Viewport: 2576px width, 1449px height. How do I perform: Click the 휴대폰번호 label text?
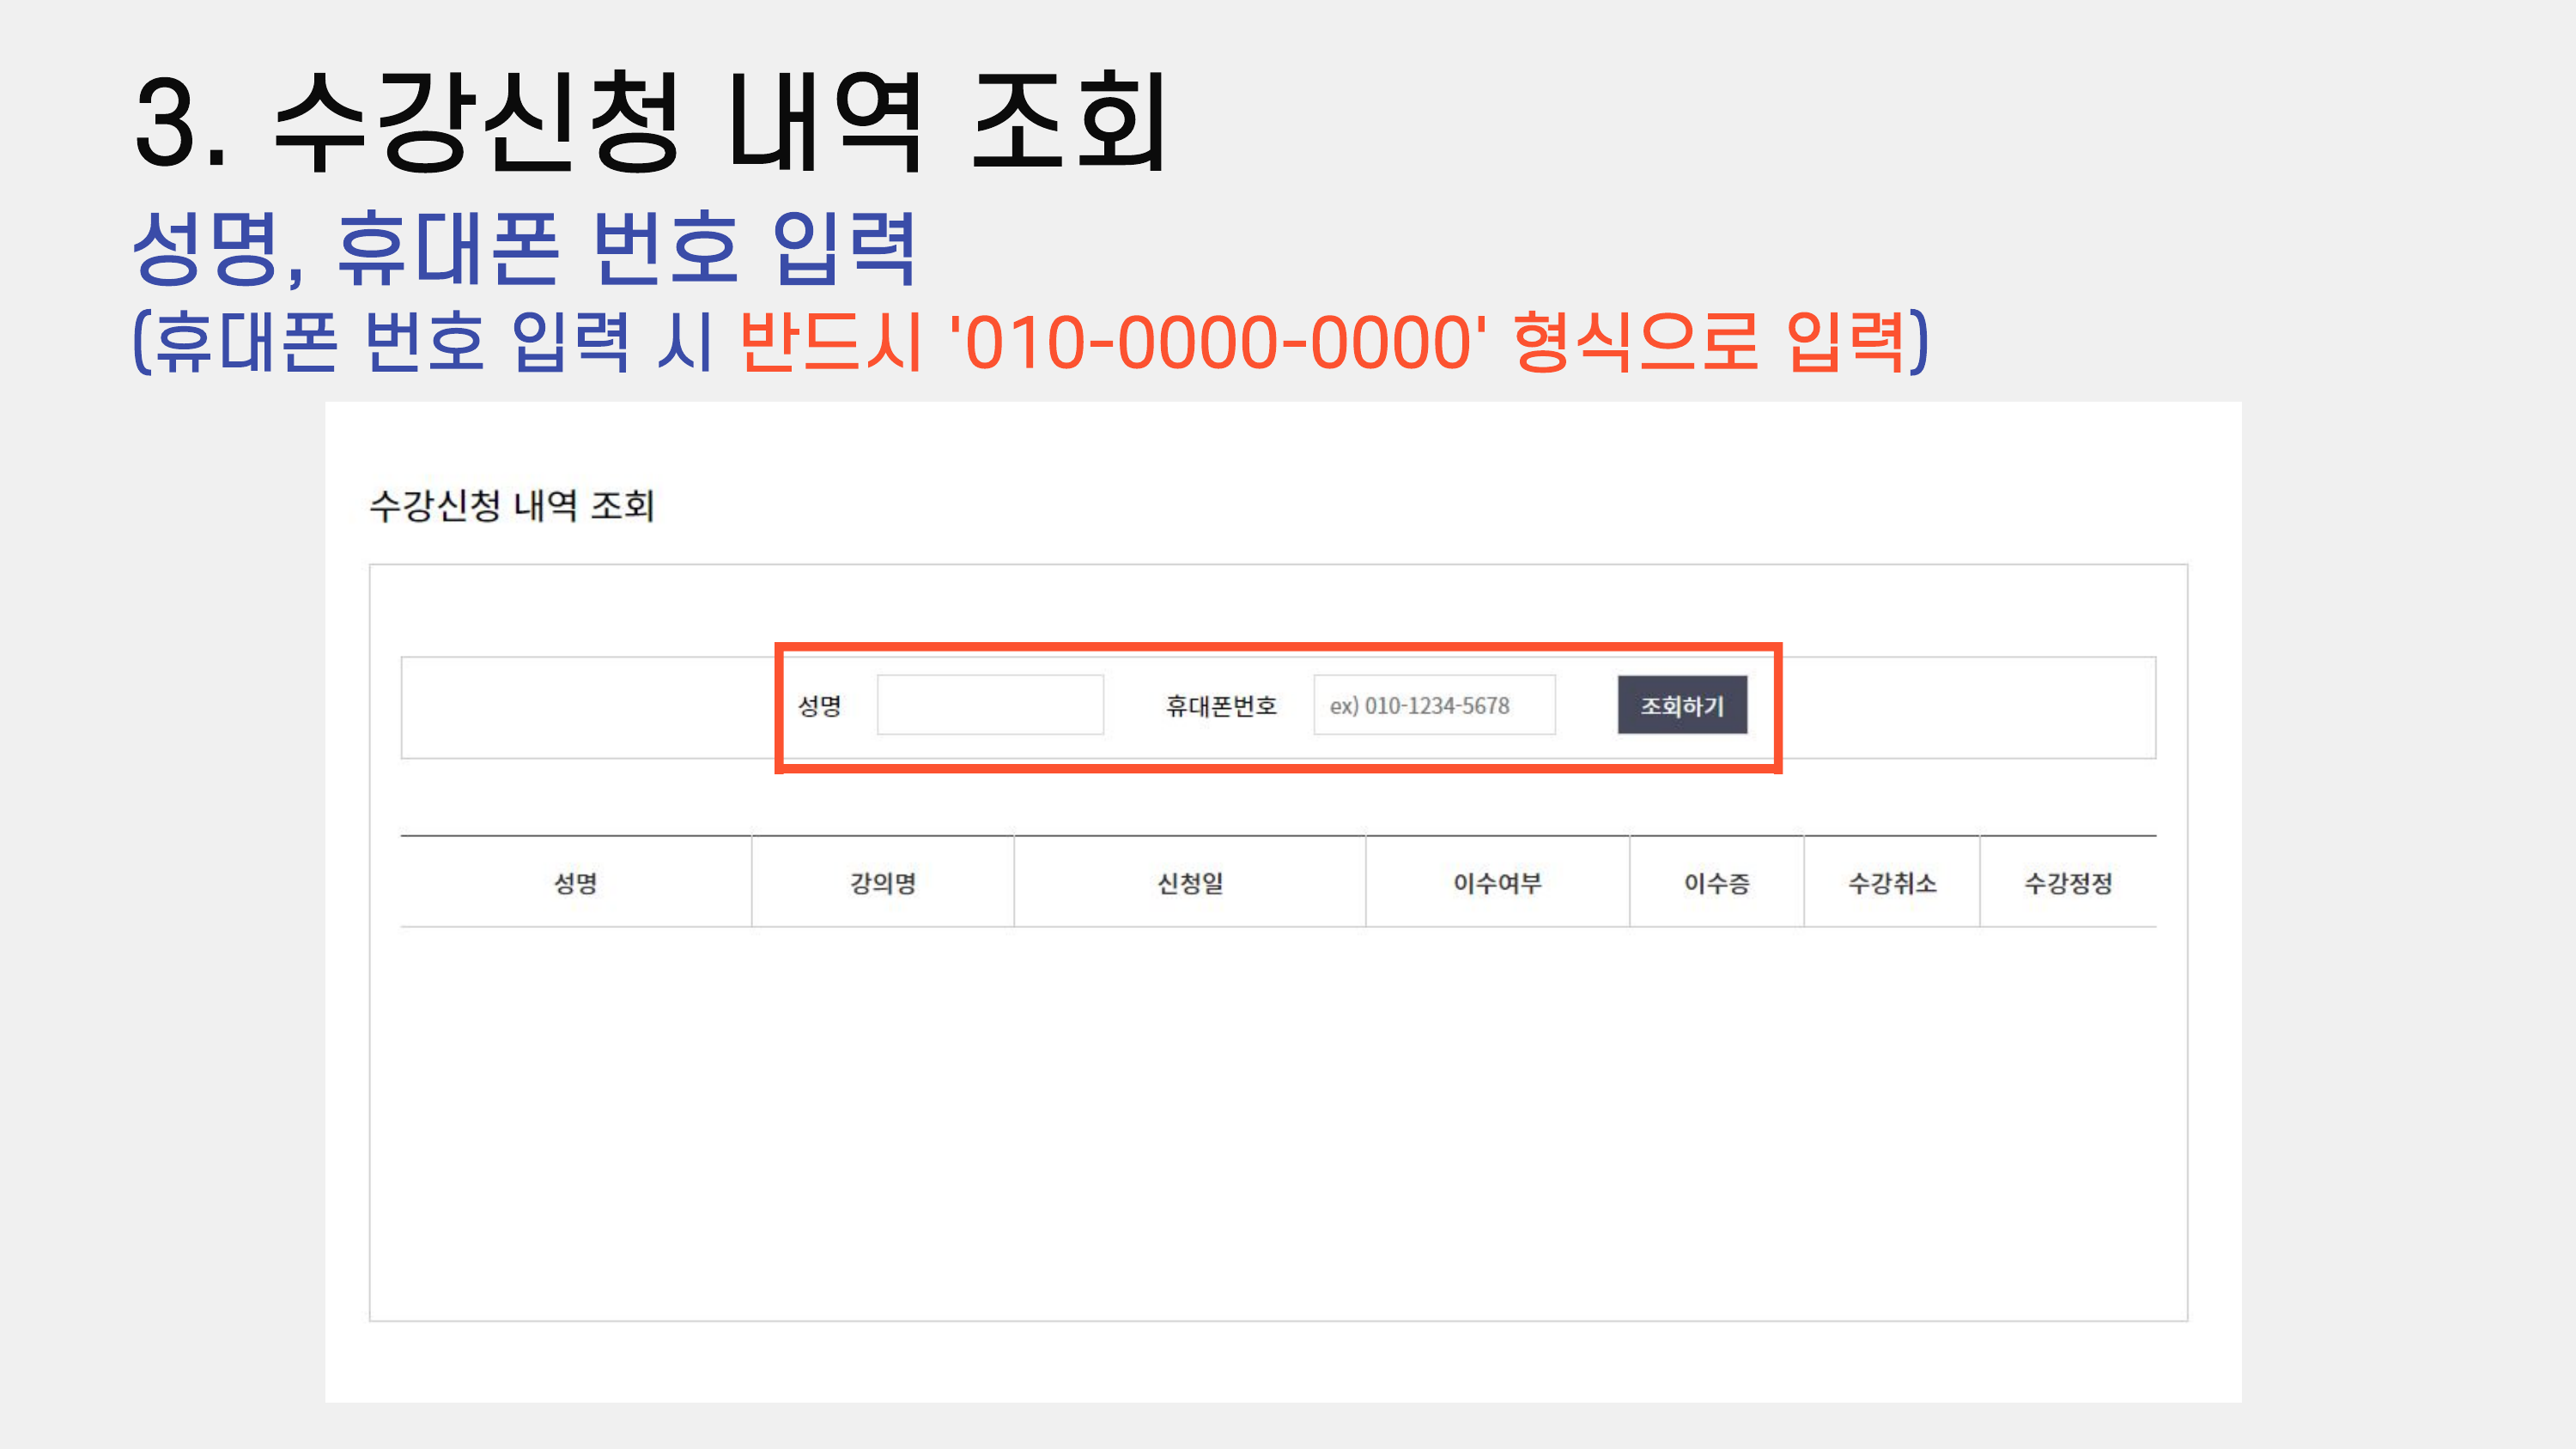tap(1221, 706)
